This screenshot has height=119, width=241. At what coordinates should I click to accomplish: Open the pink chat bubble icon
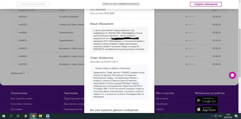click(x=232, y=75)
